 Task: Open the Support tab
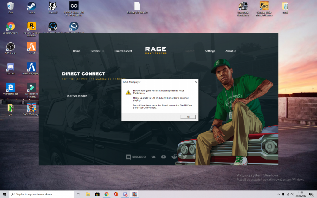(190, 51)
